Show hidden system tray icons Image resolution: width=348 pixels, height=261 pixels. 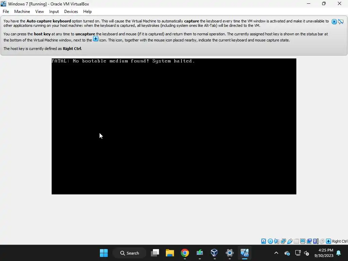tap(276, 253)
